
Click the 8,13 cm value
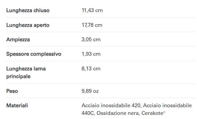click(x=91, y=69)
